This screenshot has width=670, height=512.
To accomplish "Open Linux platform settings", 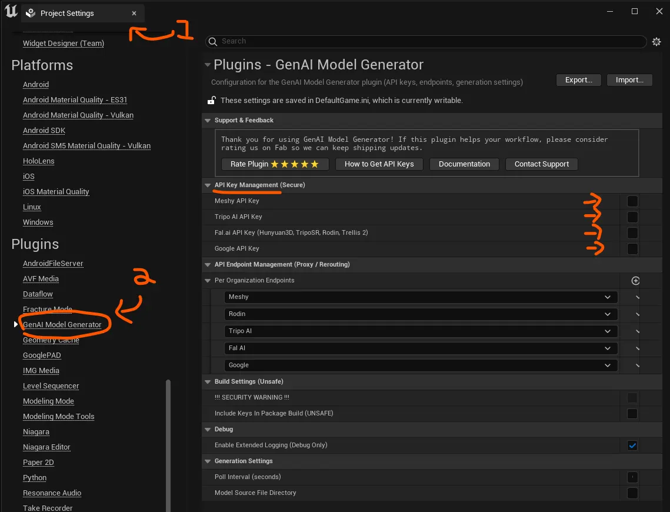I will click(32, 207).
